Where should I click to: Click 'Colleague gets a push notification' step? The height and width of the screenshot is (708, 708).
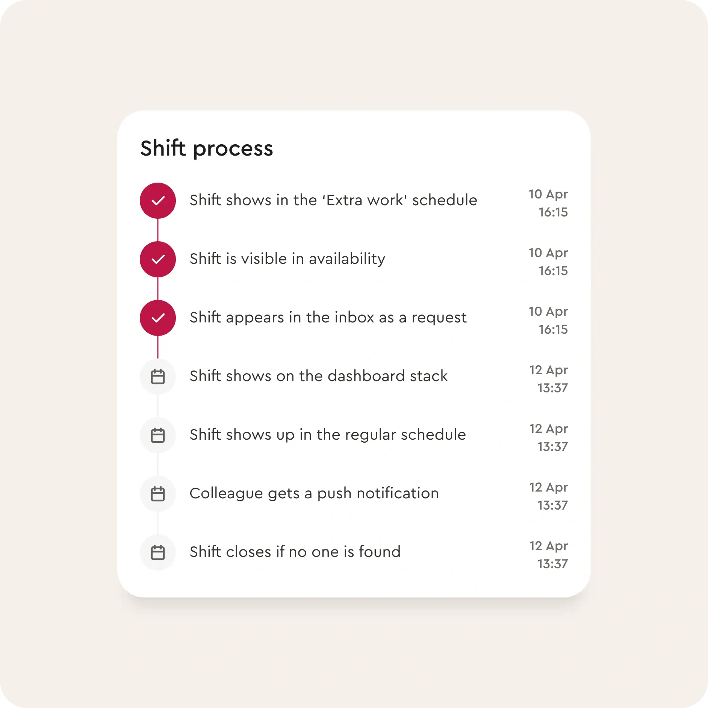click(314, 493)
